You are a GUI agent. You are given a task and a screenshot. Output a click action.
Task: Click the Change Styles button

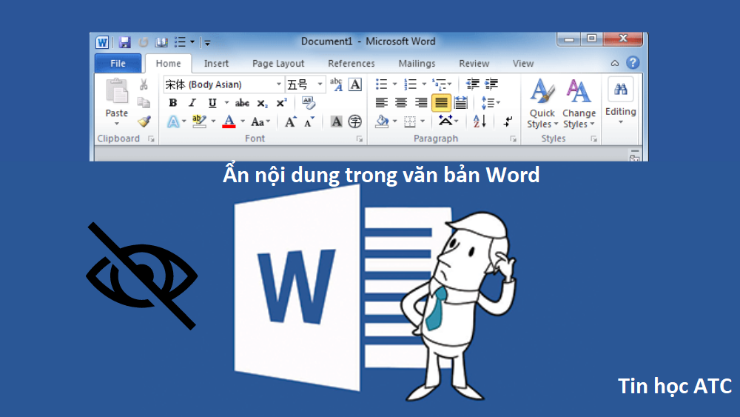pyautogui.click(x=579, y=104)
